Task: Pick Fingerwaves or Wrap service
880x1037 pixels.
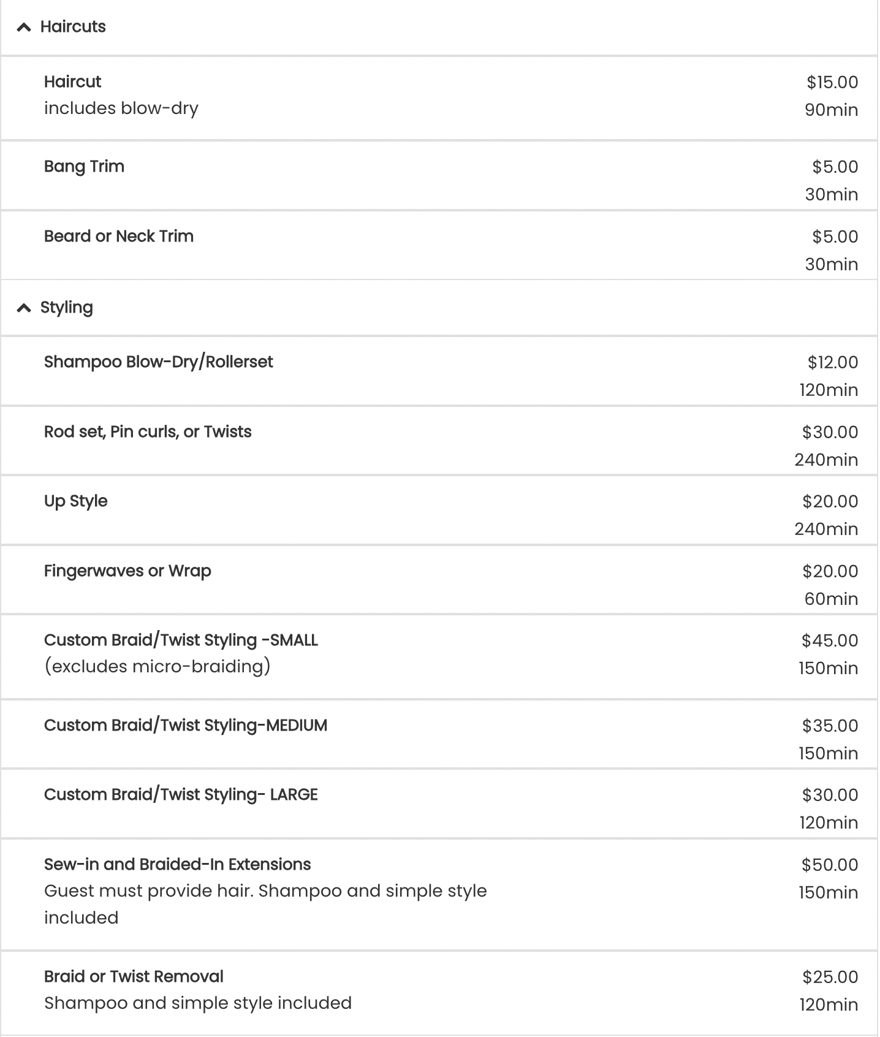Action: [x=439, y=580]
